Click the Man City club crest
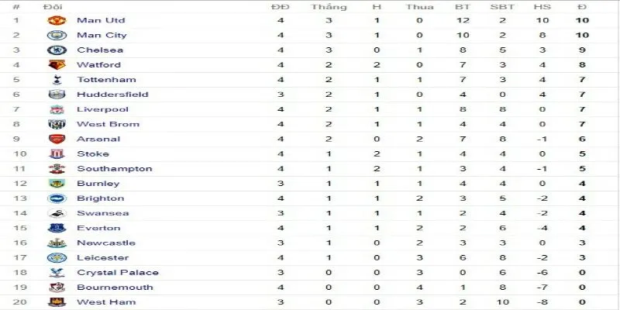 [57, 36]
